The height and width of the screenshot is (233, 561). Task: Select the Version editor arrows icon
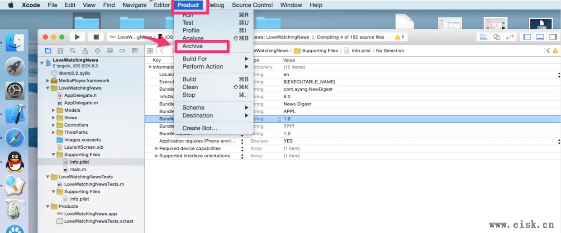[x=510, y=37]
